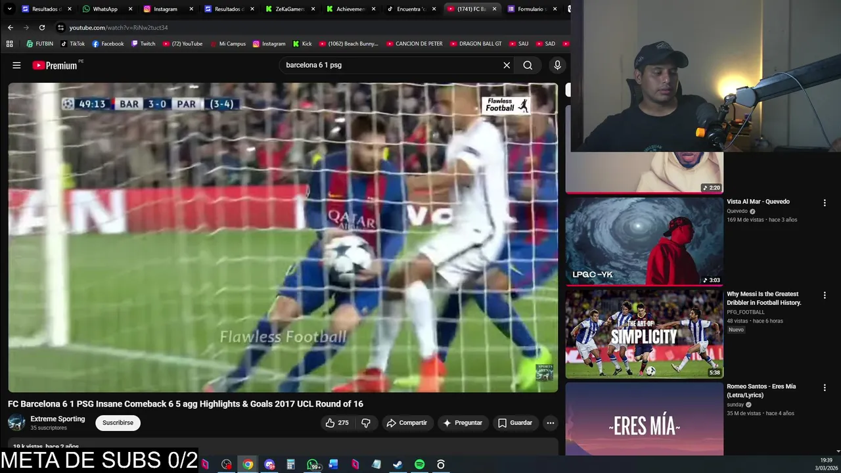
Task: Open Vista Al Mar Quevedo thumbnail
Action: [644, 241]
